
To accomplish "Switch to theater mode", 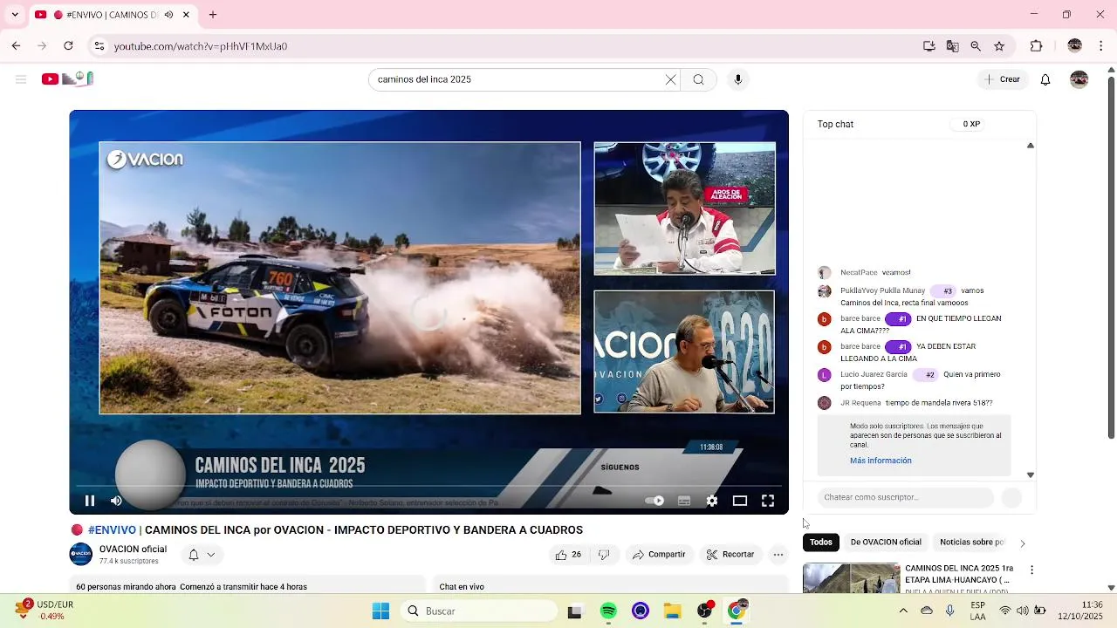I will [x=740, y=501].
